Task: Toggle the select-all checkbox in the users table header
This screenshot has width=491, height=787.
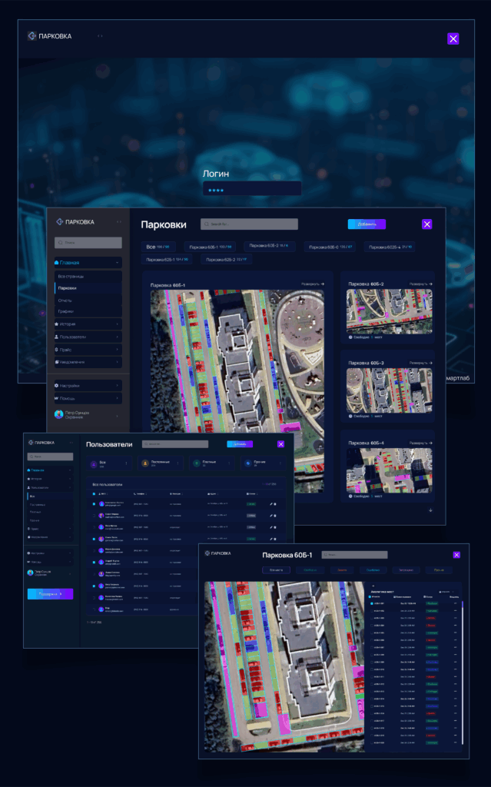Action: (x=94, y=494)
